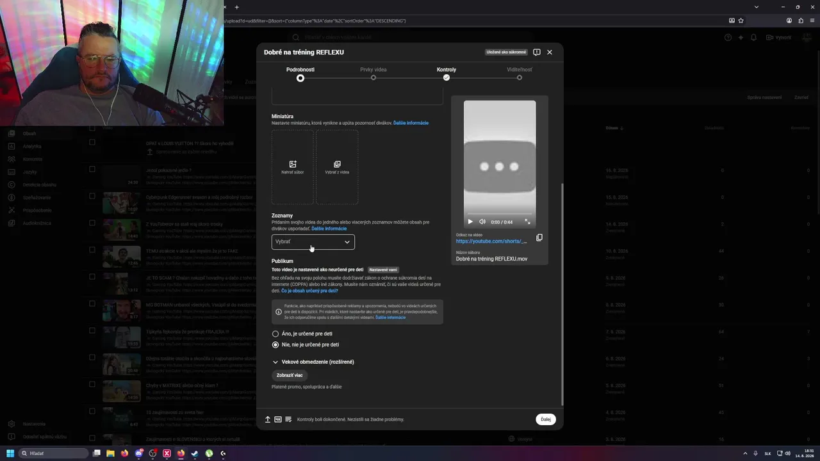Seek on the video preview progress bar
Screen dimensions: 820x461
point(500,213)
